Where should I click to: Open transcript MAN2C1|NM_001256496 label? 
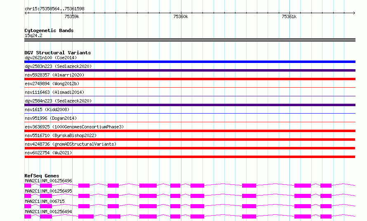click(48, 181)
